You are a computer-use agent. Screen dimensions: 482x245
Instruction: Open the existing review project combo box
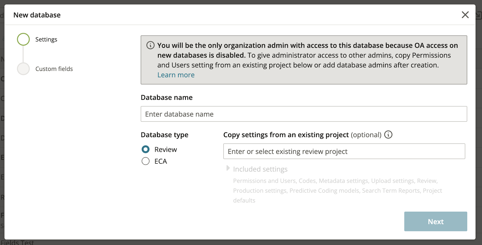[344, 151]
